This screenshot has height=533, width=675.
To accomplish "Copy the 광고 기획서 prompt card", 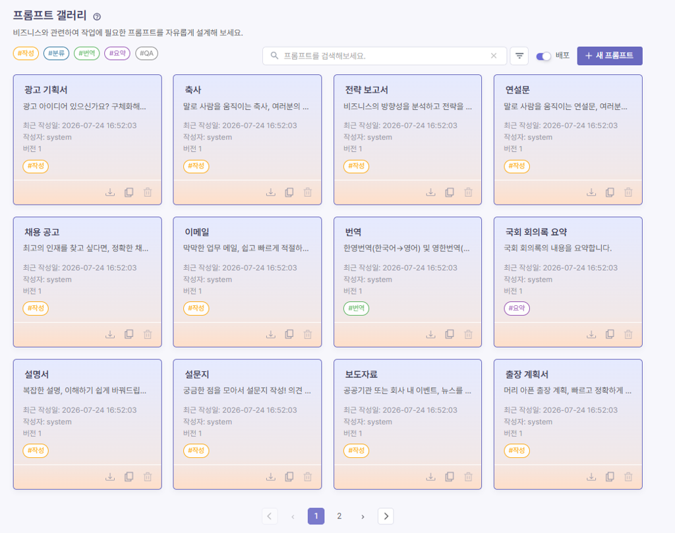I will [129, 192].
